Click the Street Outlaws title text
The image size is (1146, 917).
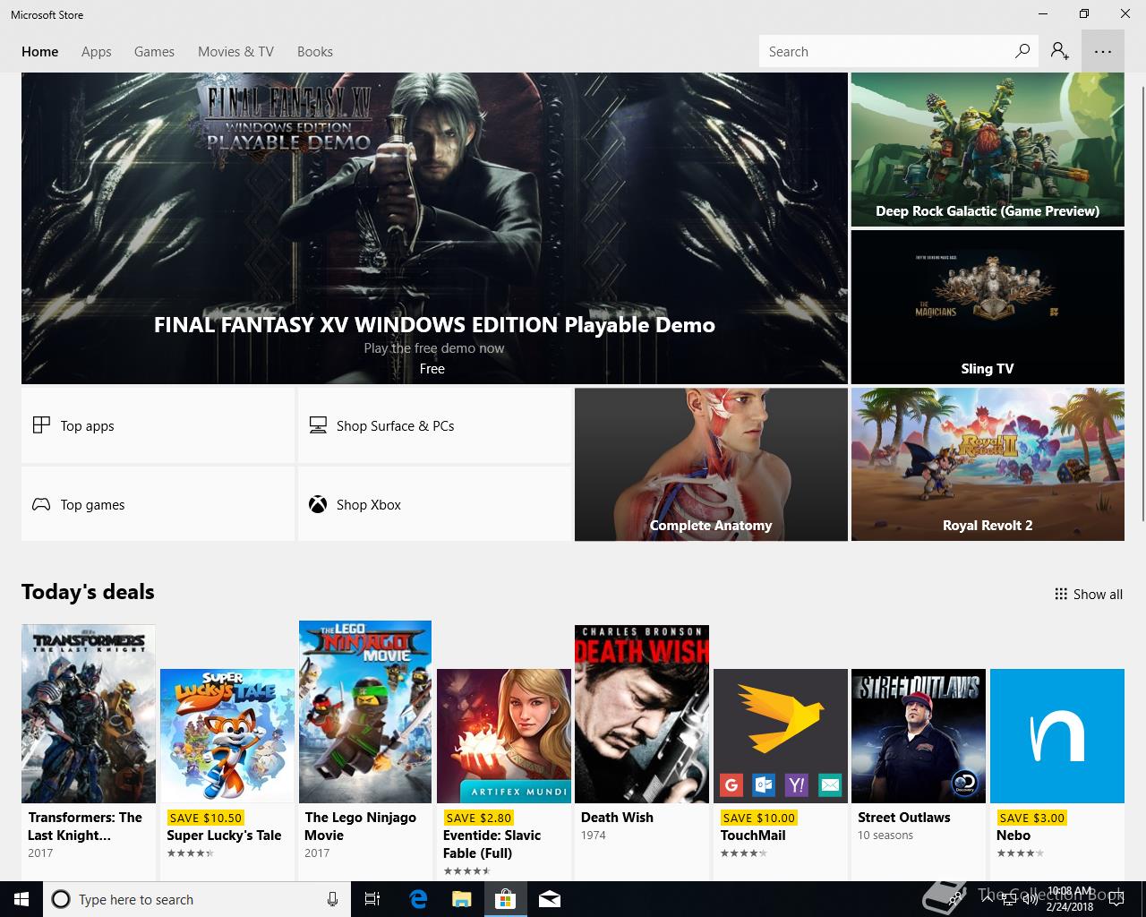click(x=904, y=817)
